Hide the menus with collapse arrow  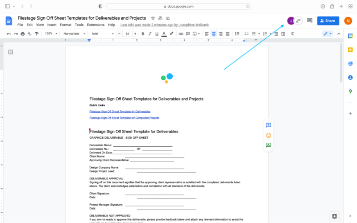(339, 34)
